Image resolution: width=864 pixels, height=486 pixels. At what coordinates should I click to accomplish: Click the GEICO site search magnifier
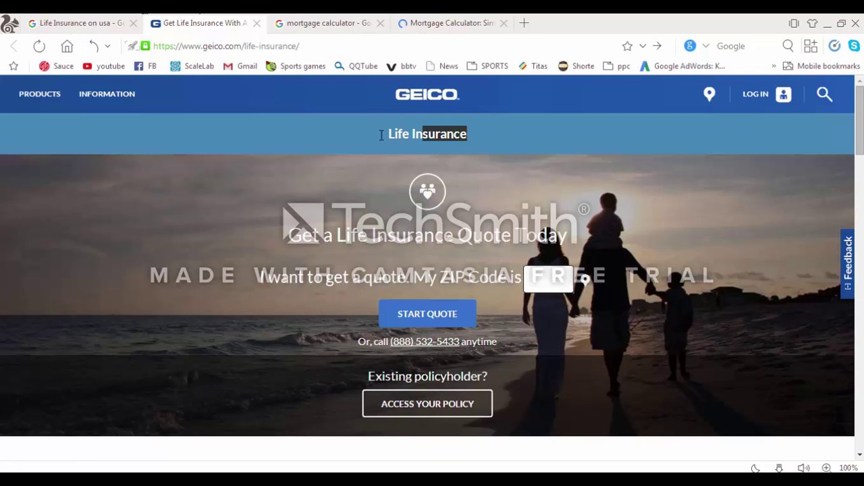click(824, 94)
